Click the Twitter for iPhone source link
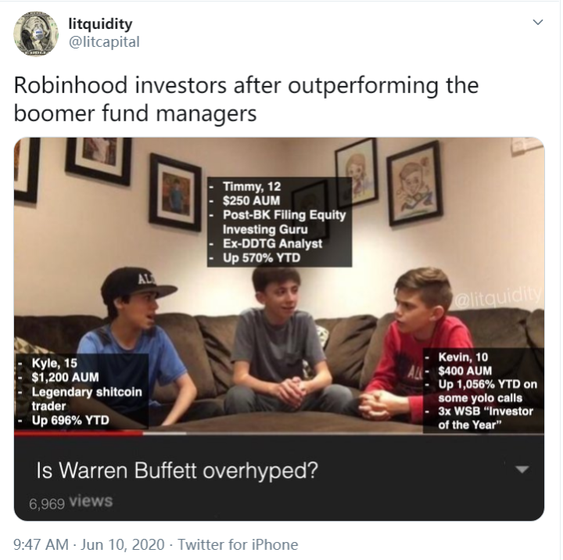Viewport: 563px width, 560px height. (238, 544)
